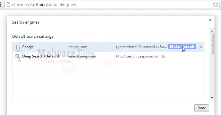The height and width of the screenshot is (115, 221).
Task: Click the Search engines dialog title
Action: click(x=25, y=22)
